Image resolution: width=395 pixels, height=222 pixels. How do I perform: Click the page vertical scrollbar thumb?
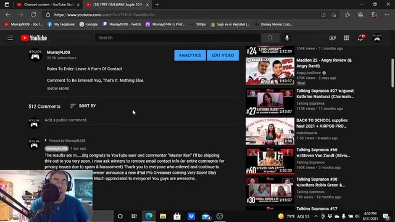pos(393,73)
